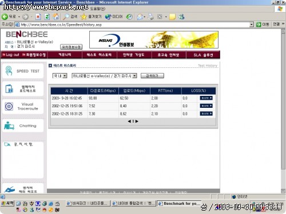Click the IE Back arrow icon
The image size is (286, 214).
pos(5,17)
